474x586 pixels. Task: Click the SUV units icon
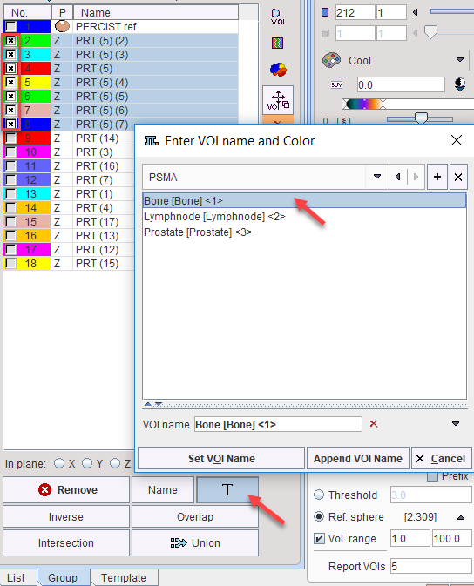pos(336,84)
